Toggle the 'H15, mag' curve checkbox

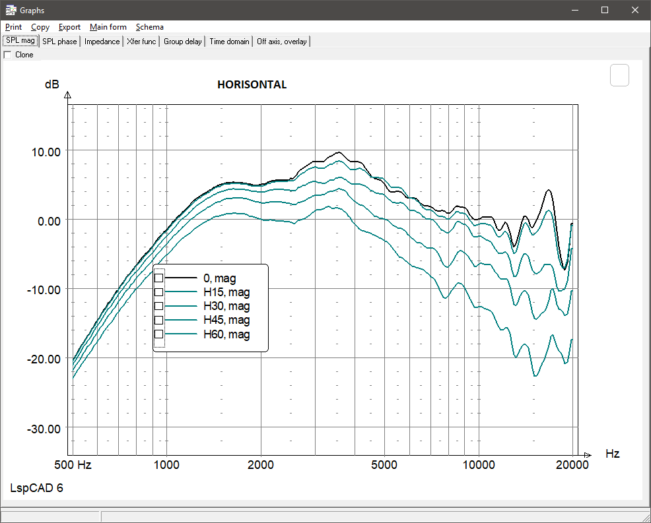158,292
